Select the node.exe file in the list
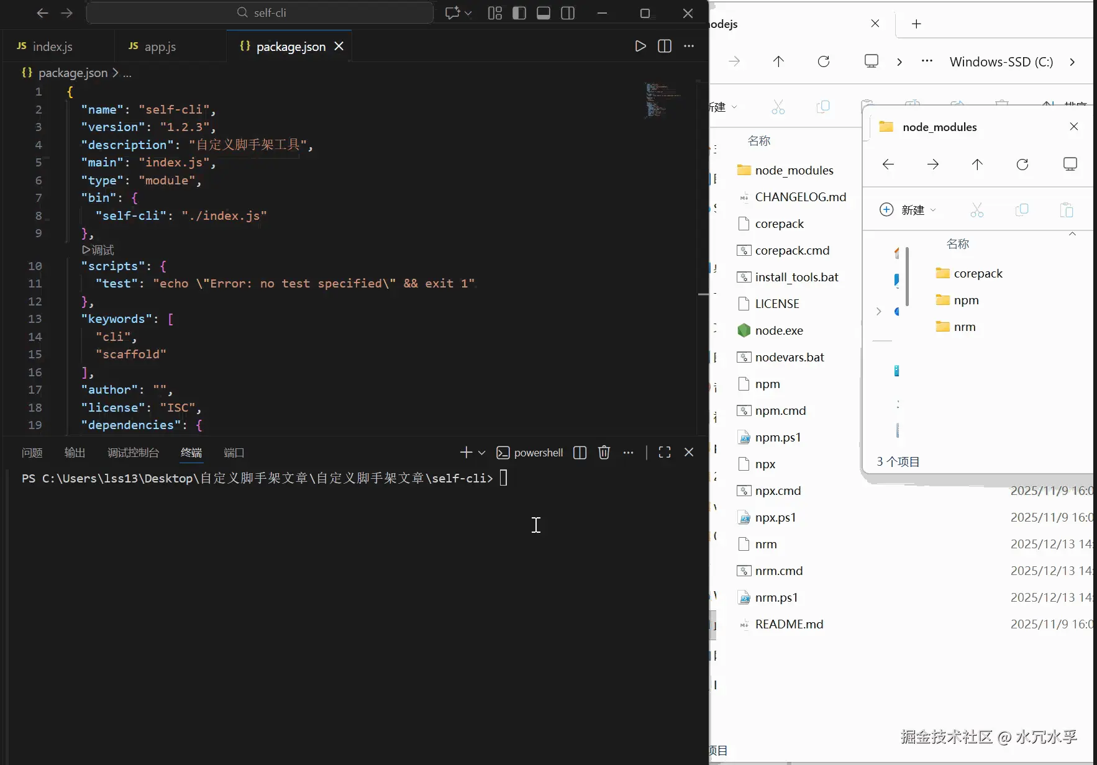The width and height of the screenshot is (1097, 765). pos(779,330)
